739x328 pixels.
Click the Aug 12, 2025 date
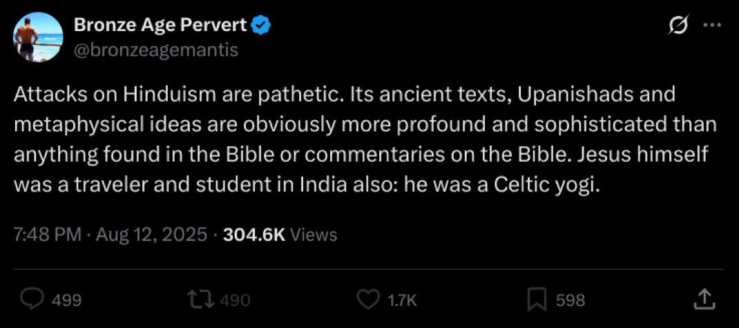click(x=151, y=234)
